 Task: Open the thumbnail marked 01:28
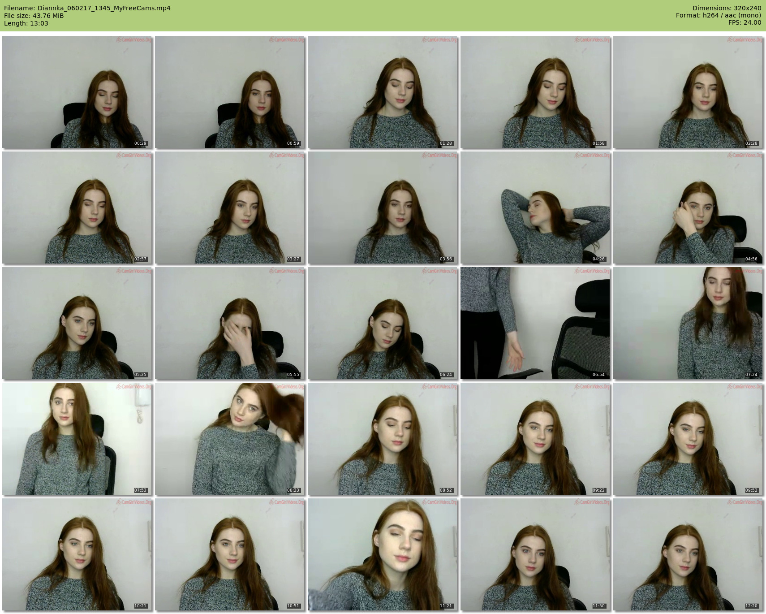tap(383, 92)
